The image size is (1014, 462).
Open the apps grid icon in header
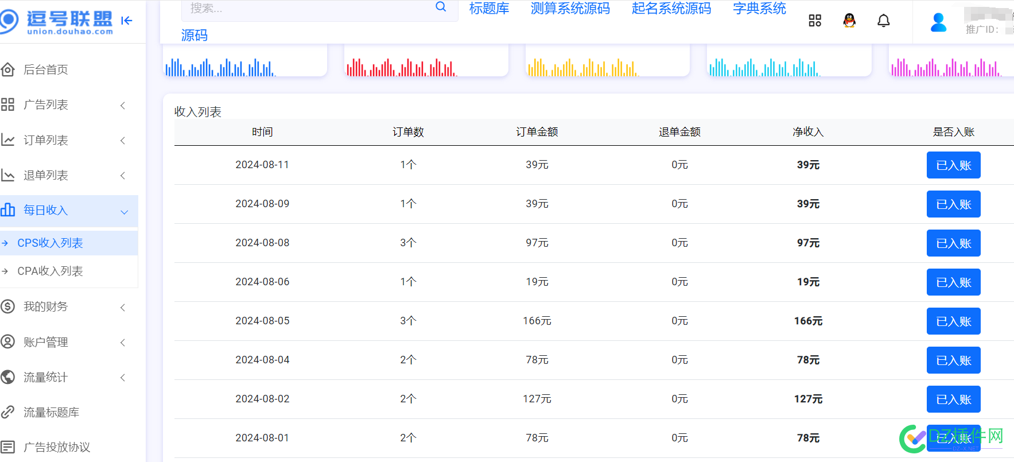[815, 21]
